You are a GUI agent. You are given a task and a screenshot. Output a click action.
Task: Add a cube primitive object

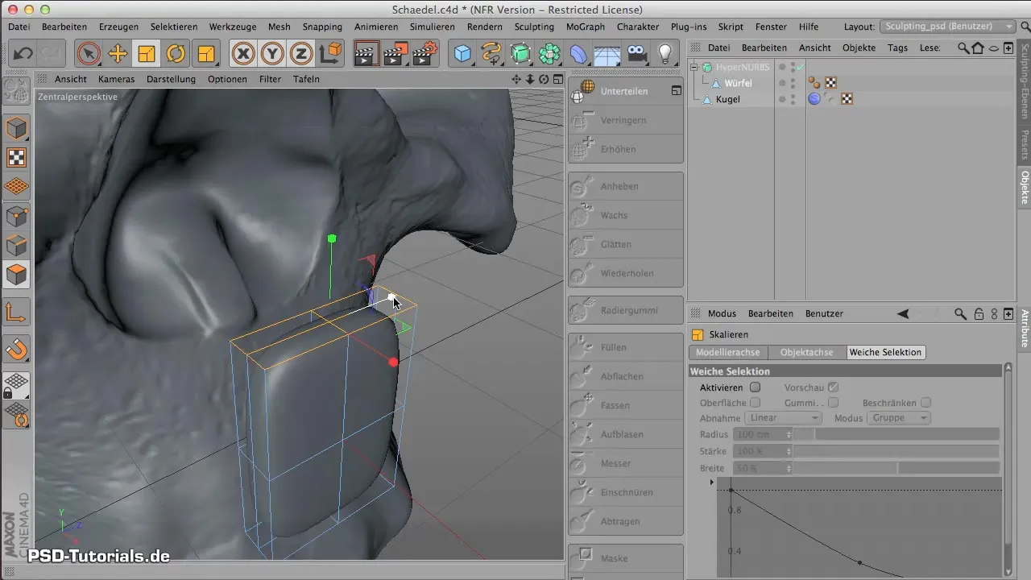pos(463,54)
